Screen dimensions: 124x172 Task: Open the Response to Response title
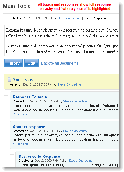tap(39, 156)
